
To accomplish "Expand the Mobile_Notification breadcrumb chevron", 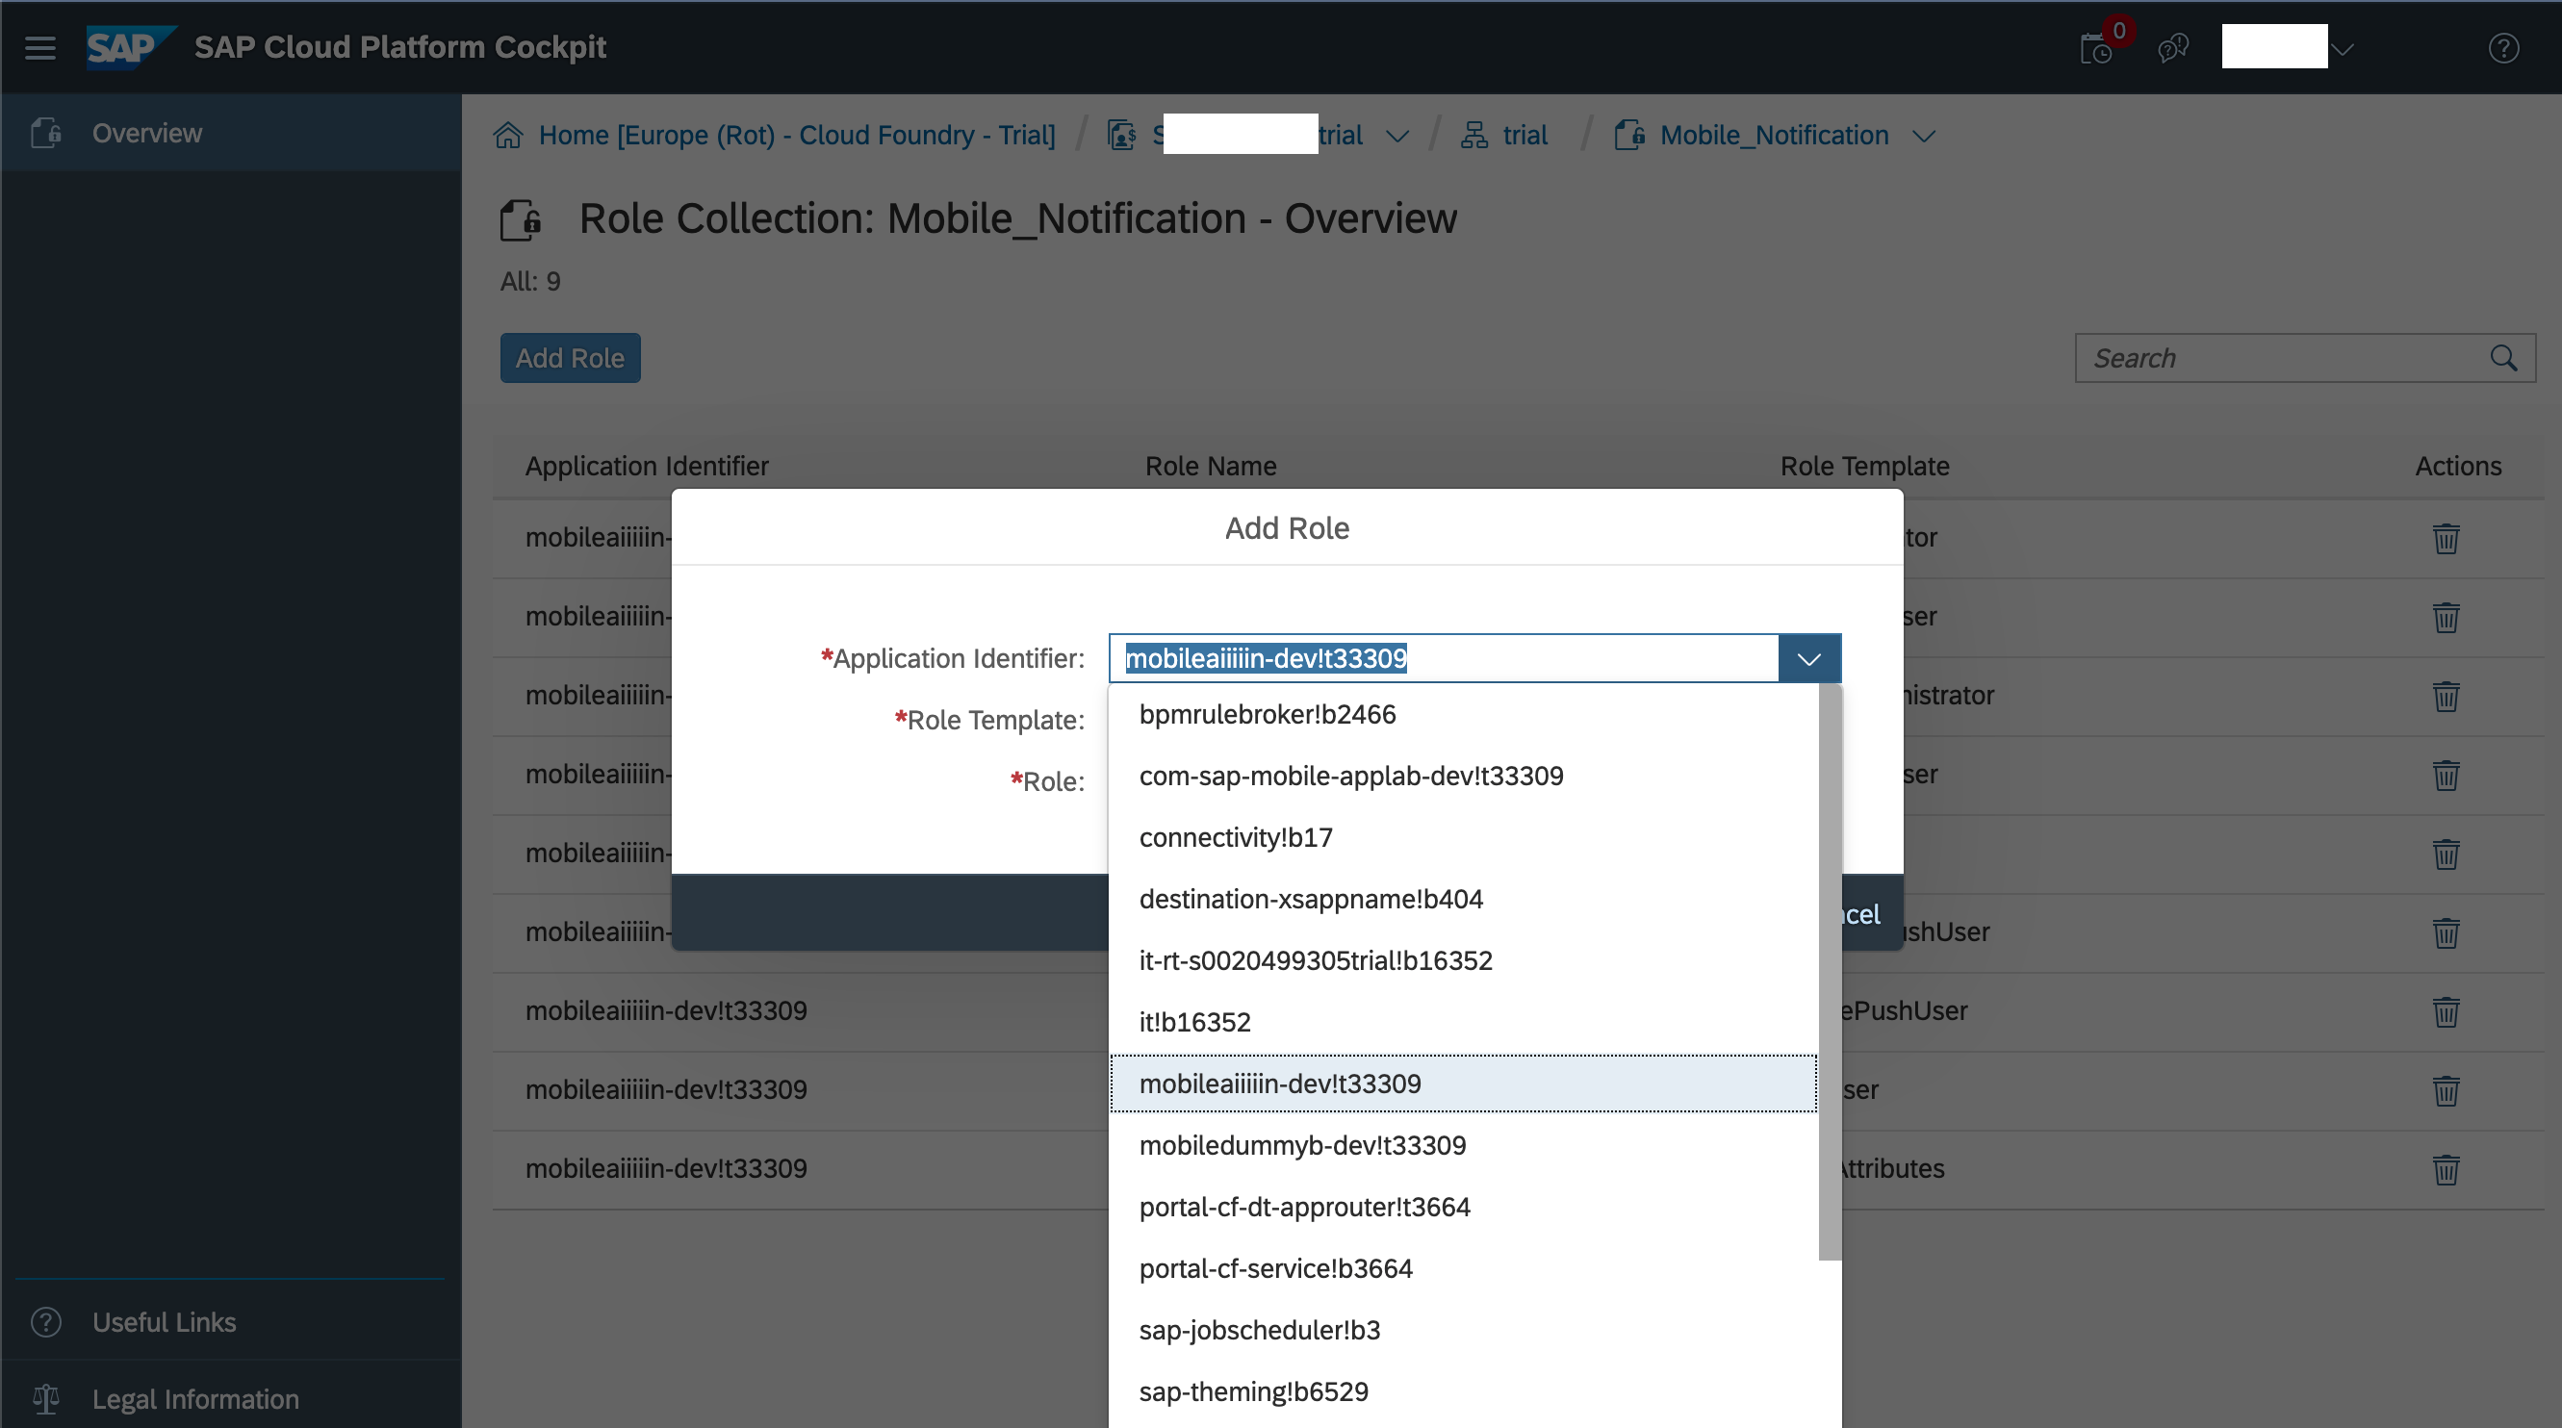I will point(1927,134).
